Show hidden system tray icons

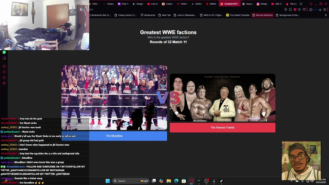291,181
